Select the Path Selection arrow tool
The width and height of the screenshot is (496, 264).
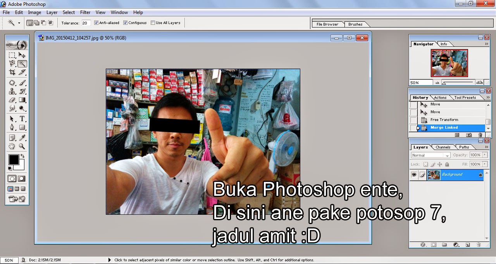[x=12, y=119]
